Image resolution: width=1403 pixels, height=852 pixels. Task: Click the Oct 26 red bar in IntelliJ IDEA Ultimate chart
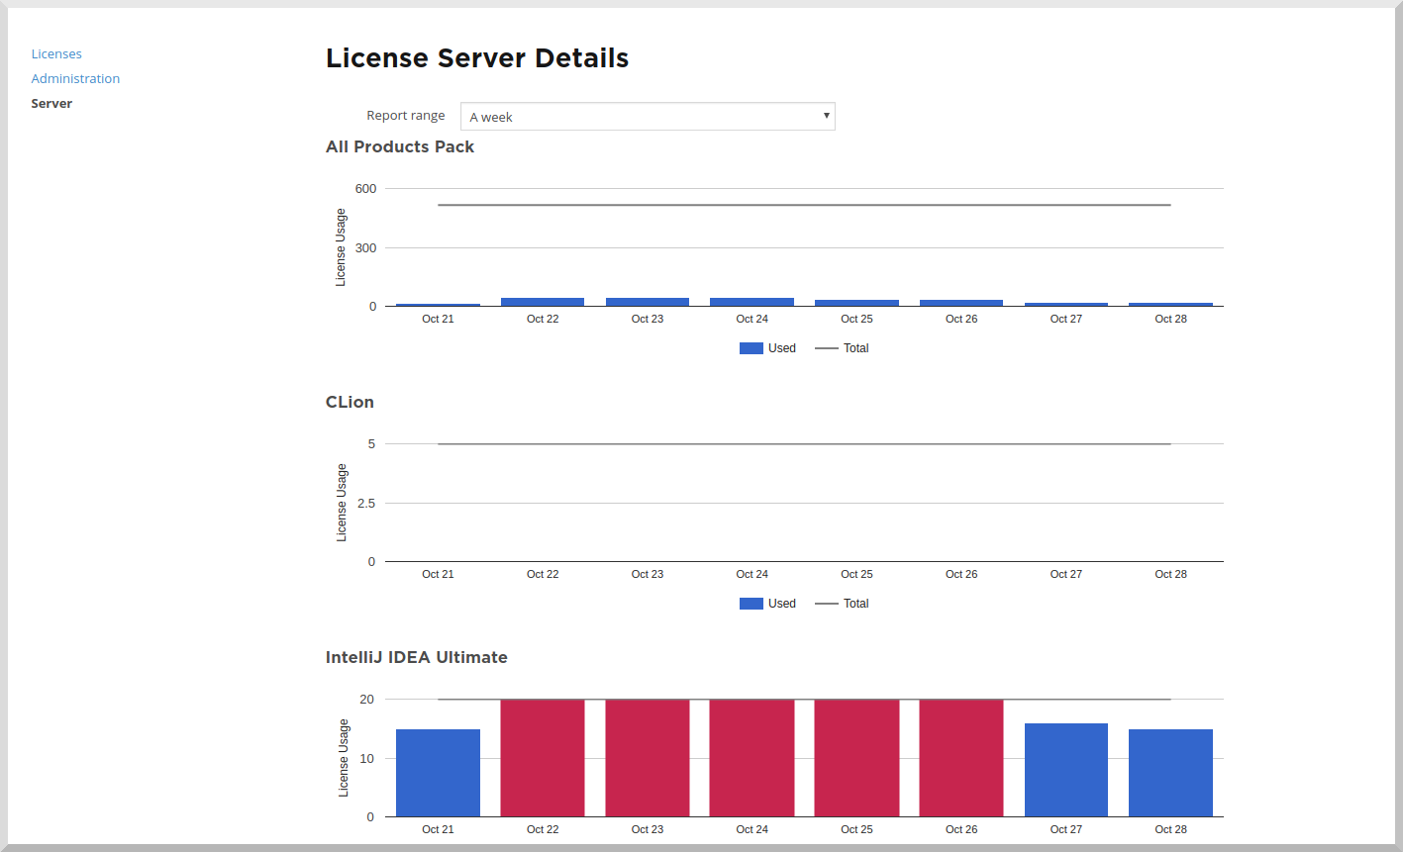coord(961,758)
